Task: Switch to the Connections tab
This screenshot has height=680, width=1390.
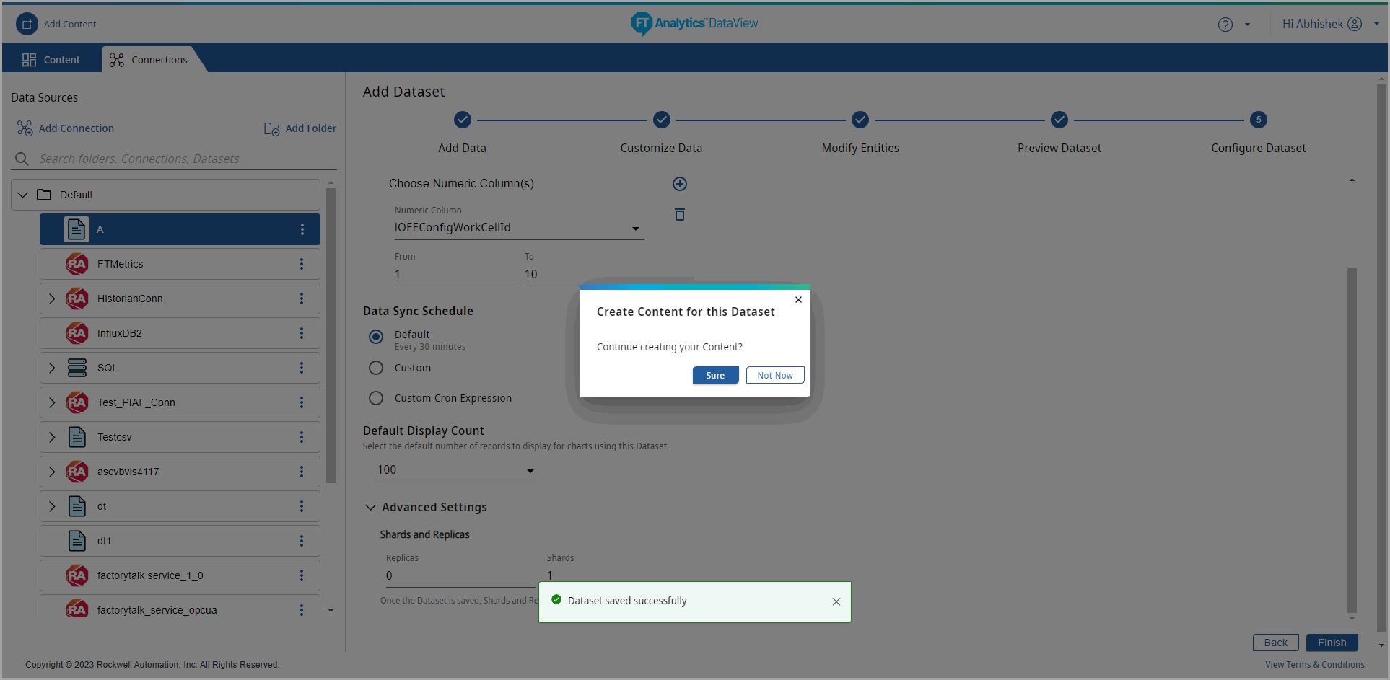Action: (x=149, y=60)
